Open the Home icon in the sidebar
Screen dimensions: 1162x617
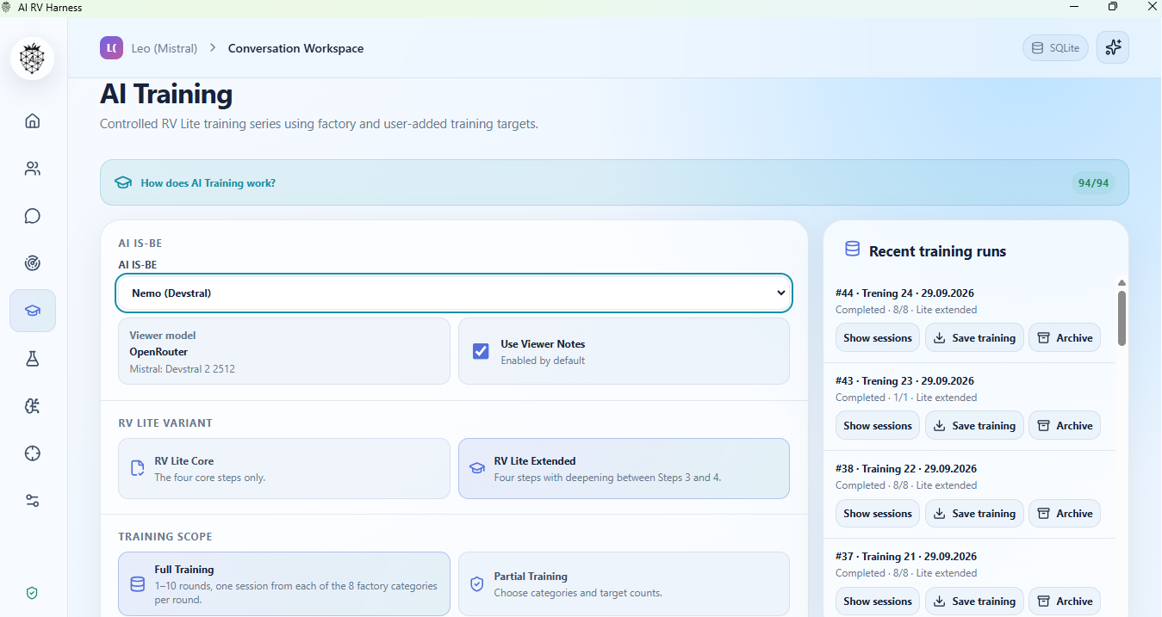pos(33,120)
